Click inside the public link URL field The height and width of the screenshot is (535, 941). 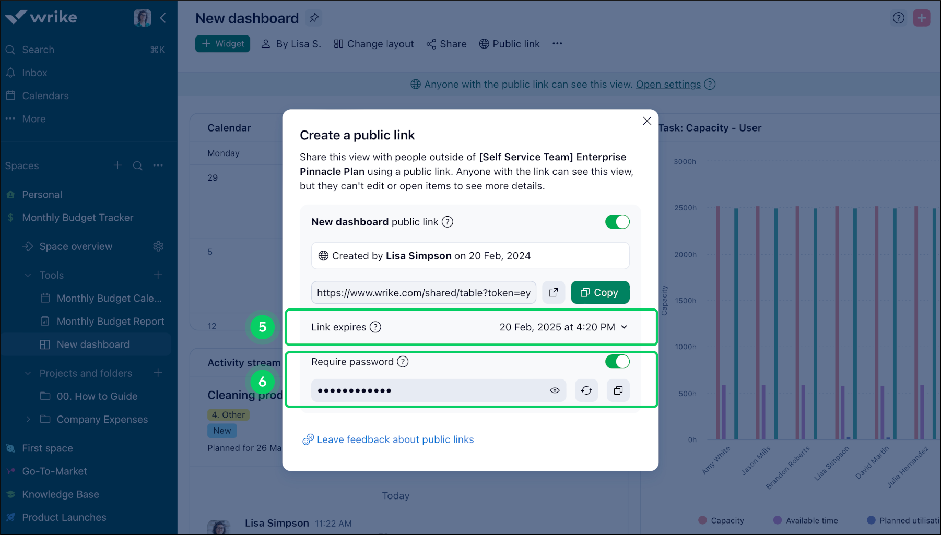click(423, 292)
